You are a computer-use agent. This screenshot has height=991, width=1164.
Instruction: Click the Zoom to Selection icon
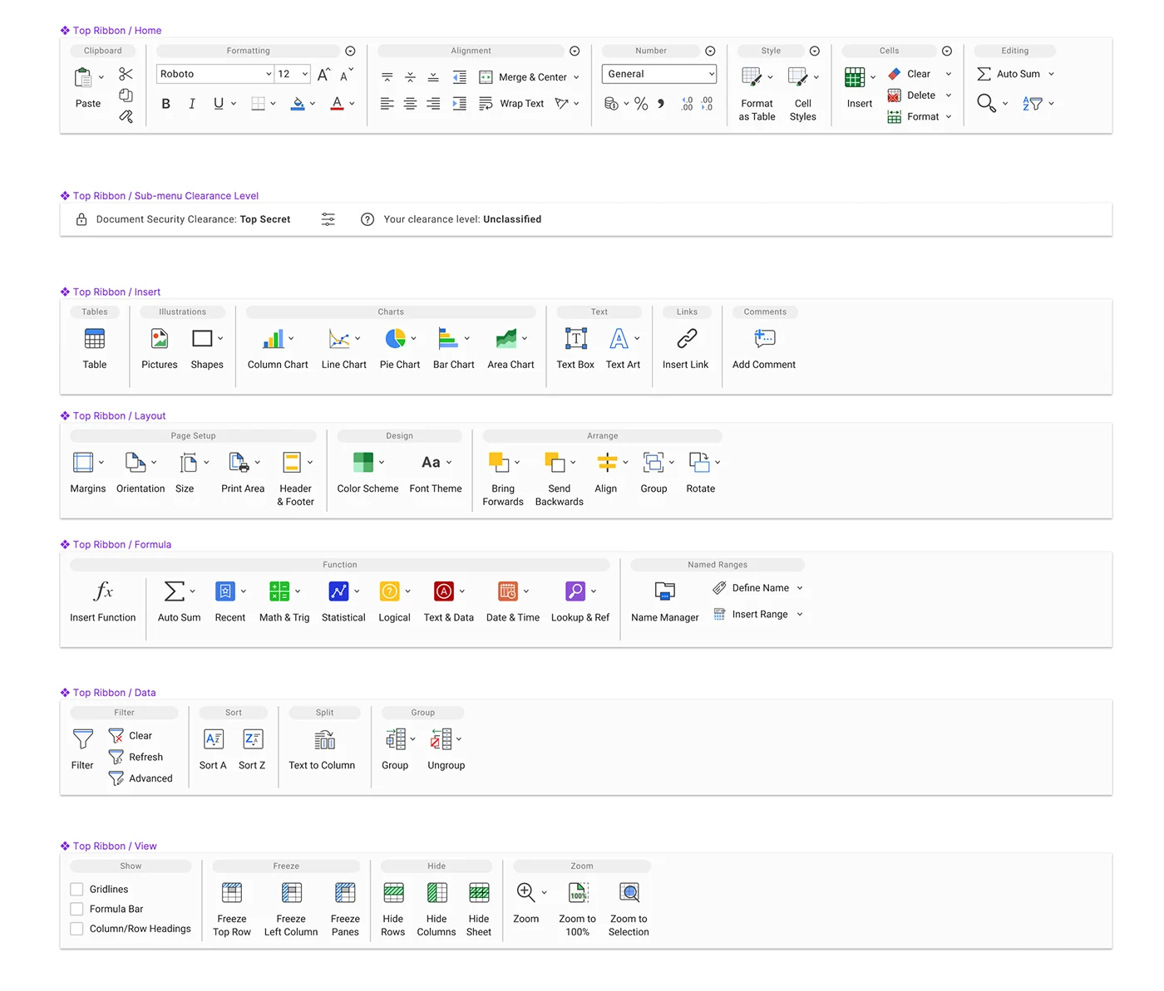click(629, 892)
